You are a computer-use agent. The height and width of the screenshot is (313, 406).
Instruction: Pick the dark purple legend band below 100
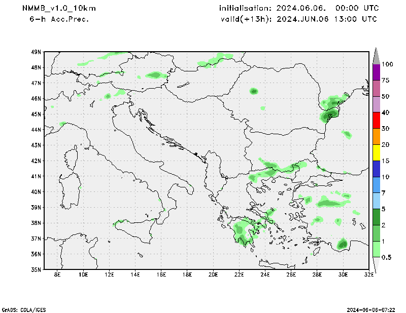(376, 72)
